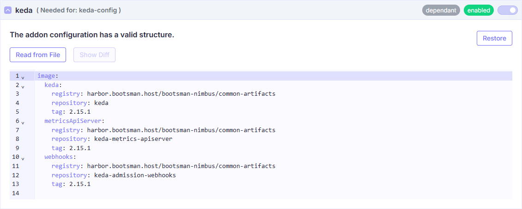Click the gray dependant badge
The height and width of the screenshot is (209, 522).
[x=441, y=10]
